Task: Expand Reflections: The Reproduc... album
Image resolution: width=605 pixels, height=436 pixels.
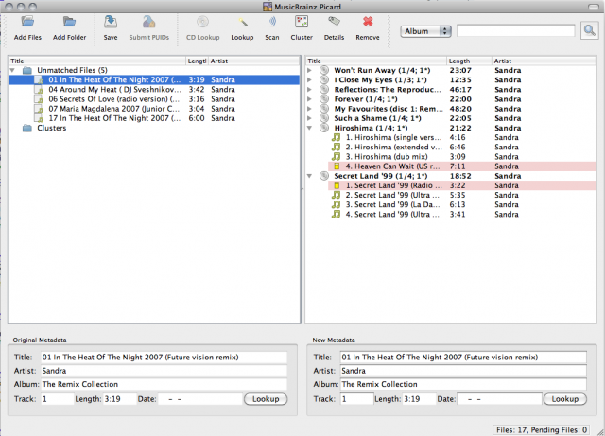Action: (x=309, y=90)
